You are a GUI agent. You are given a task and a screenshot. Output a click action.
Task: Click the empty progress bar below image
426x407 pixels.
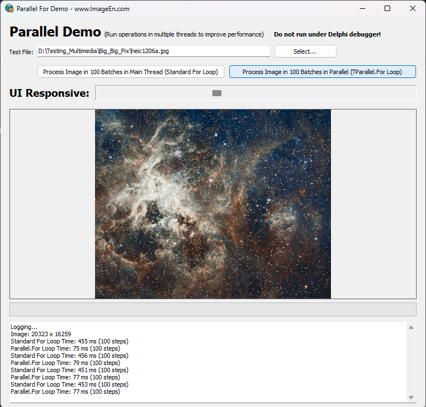click(x=213, y=309)
